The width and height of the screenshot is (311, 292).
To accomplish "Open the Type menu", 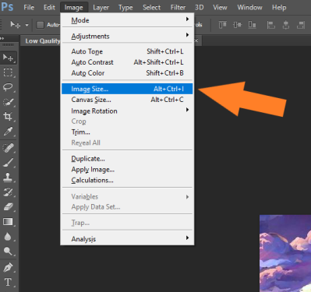I will click(x=125, y=8).
